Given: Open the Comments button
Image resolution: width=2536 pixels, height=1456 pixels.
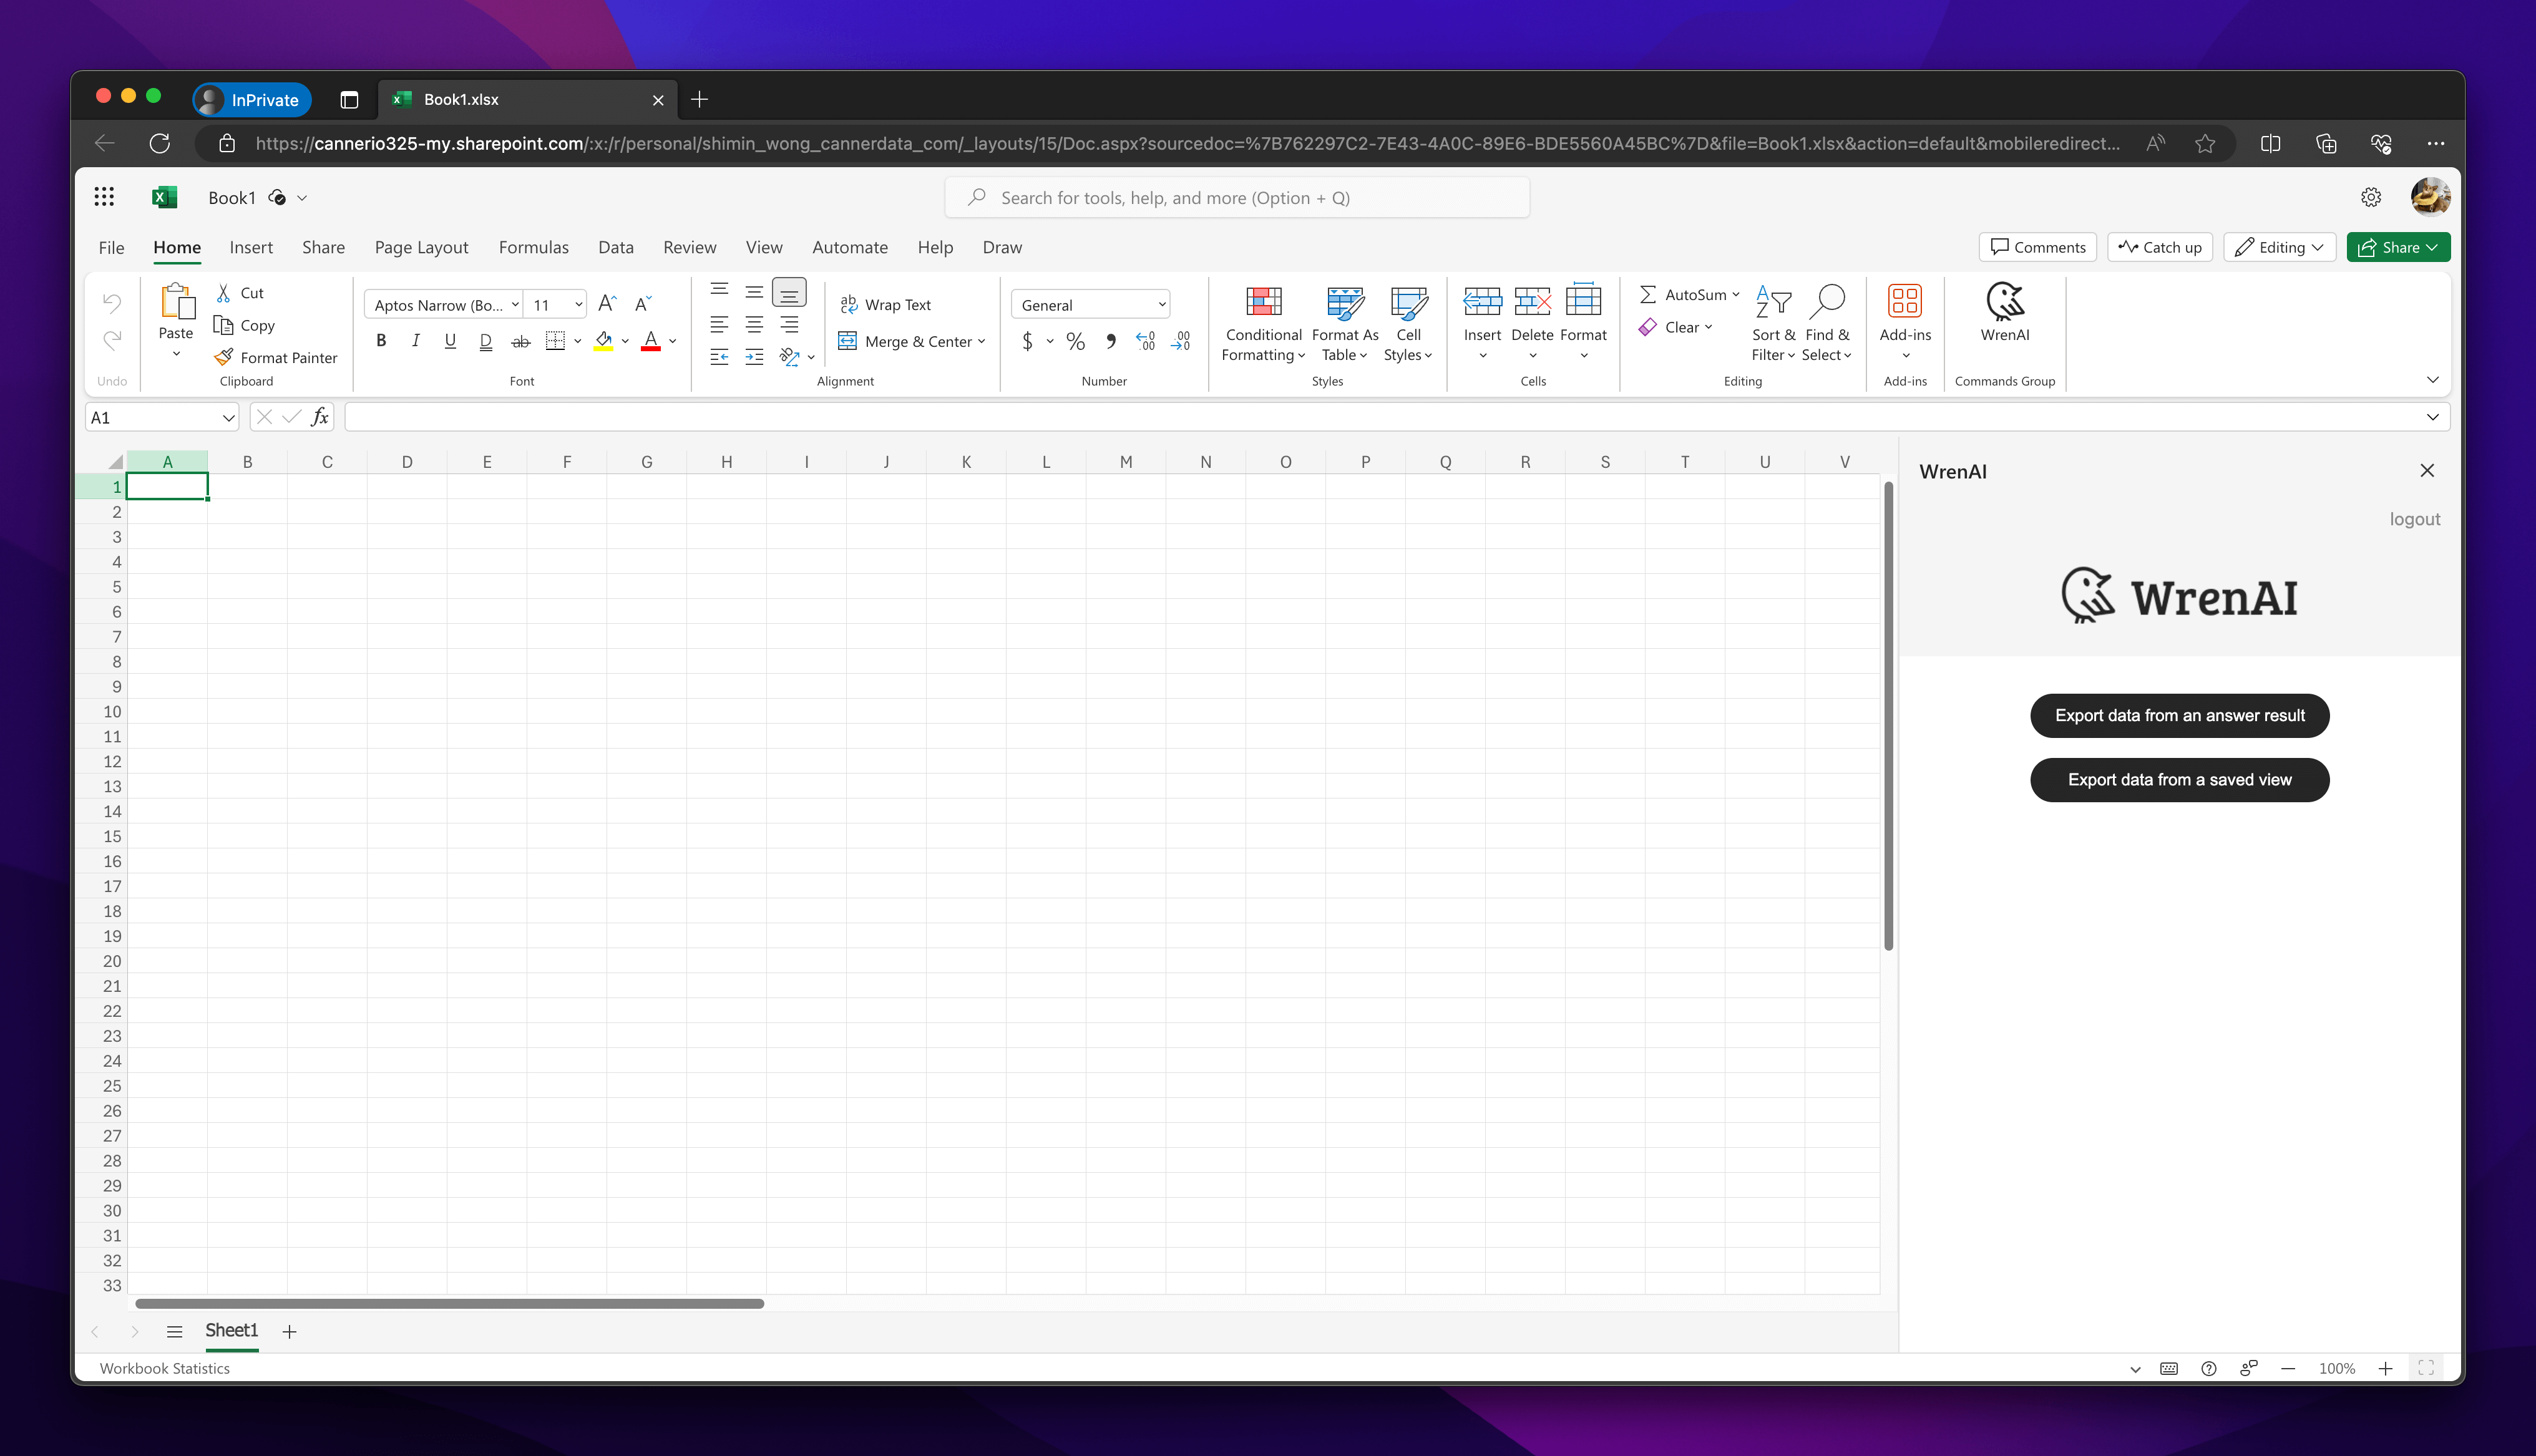Looking at the screenshot, I should 2037,247.
